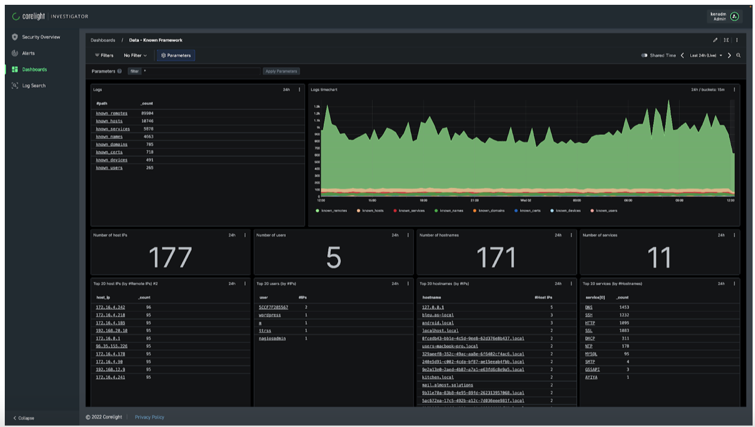
Task: Step time range back with left arrow
Action: 682,55
